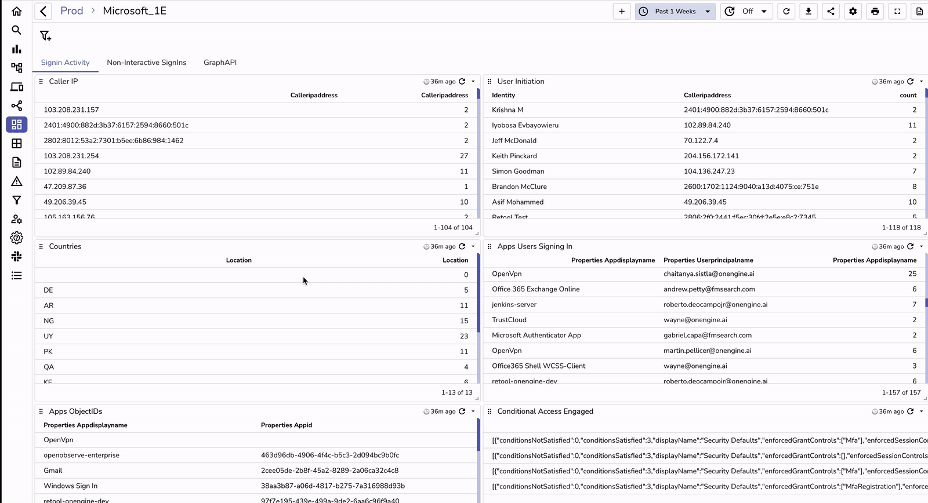Enter fullscreen mode for dashboard
This screenshot has height=503, width=928.
click(x=897, y=11)
